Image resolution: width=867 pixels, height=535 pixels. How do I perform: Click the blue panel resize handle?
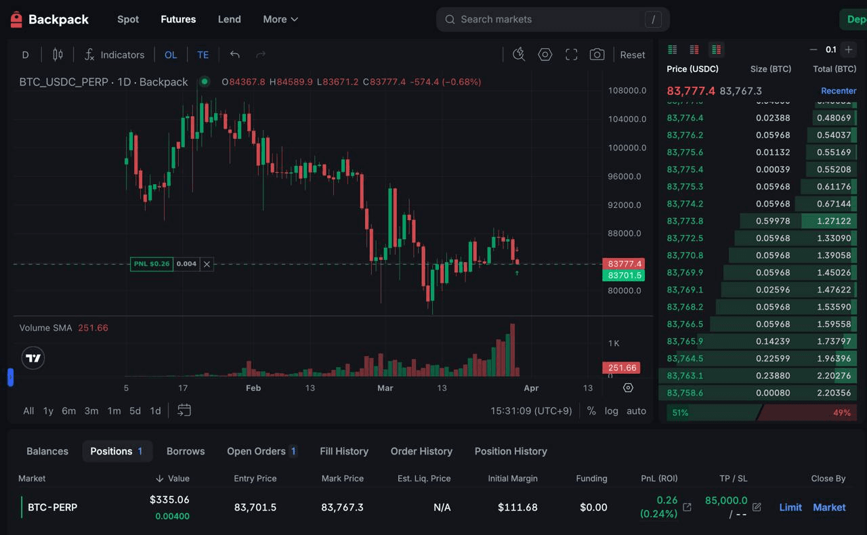[10, 377]
